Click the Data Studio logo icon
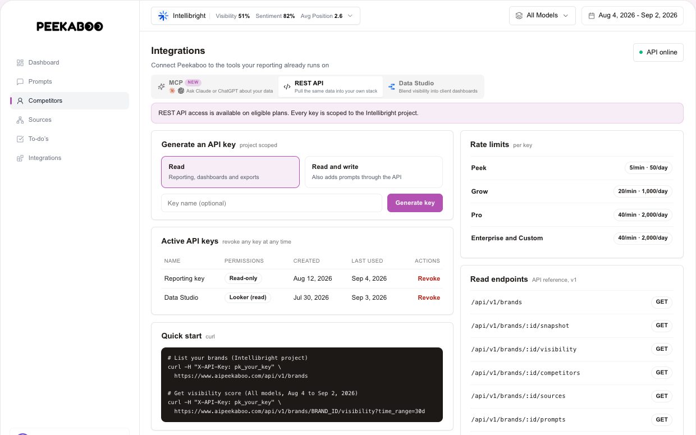This screenshot has width=696, height=435. pos(391,87)
